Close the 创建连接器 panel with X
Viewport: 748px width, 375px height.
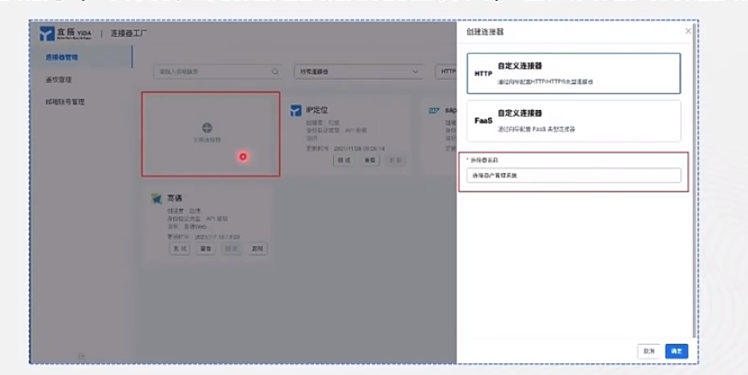(688, 31)
